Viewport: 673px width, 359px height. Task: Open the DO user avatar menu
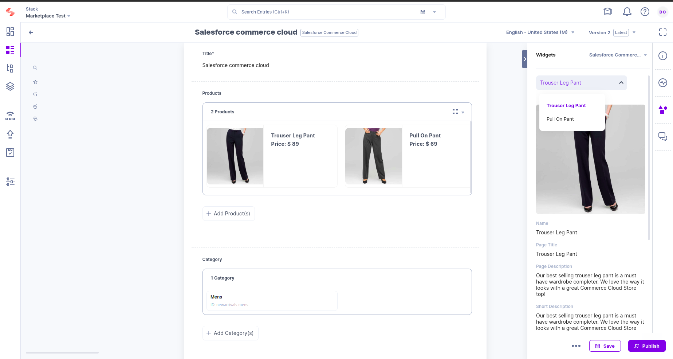point(663,12)
